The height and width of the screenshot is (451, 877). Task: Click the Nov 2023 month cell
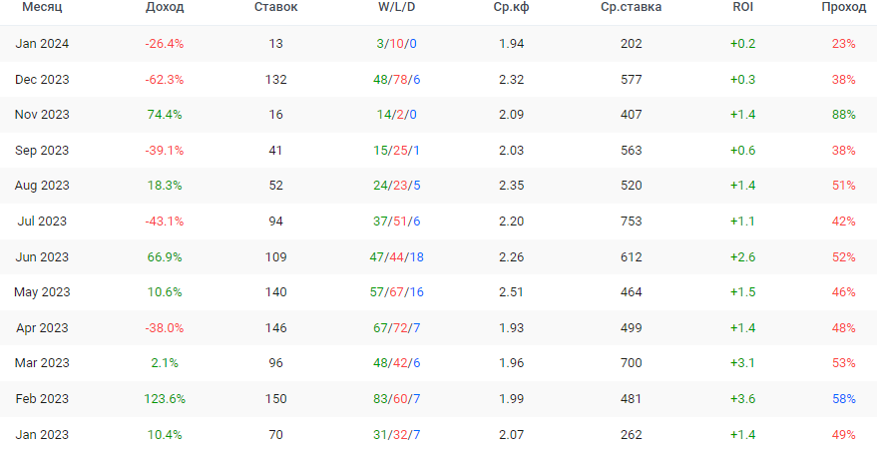42,115
